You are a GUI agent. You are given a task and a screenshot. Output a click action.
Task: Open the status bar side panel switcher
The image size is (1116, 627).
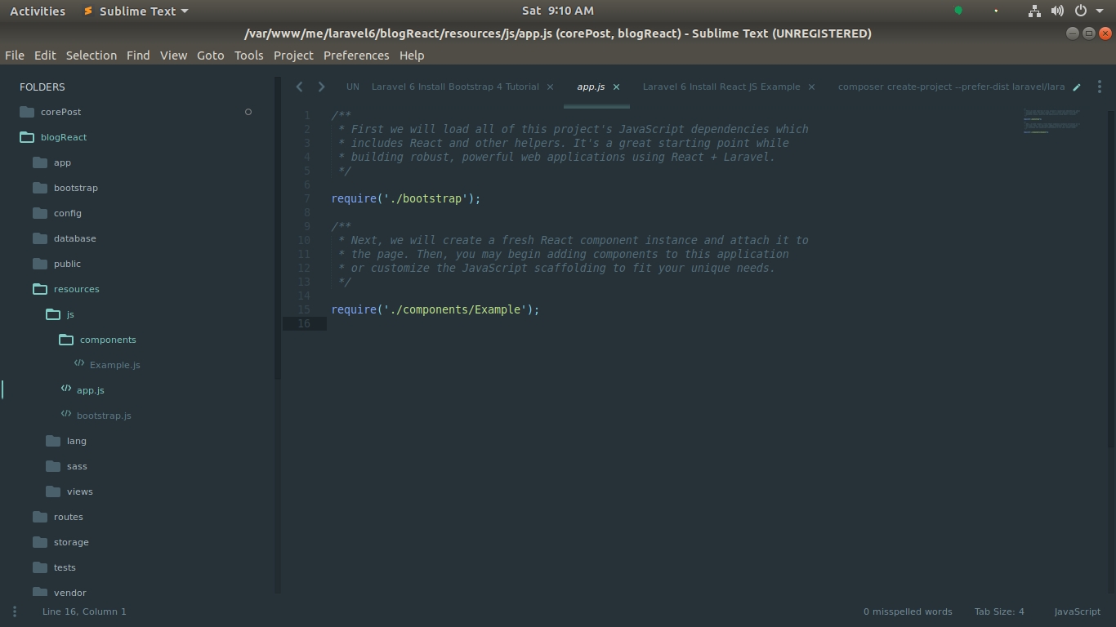[x=15, y=611]
